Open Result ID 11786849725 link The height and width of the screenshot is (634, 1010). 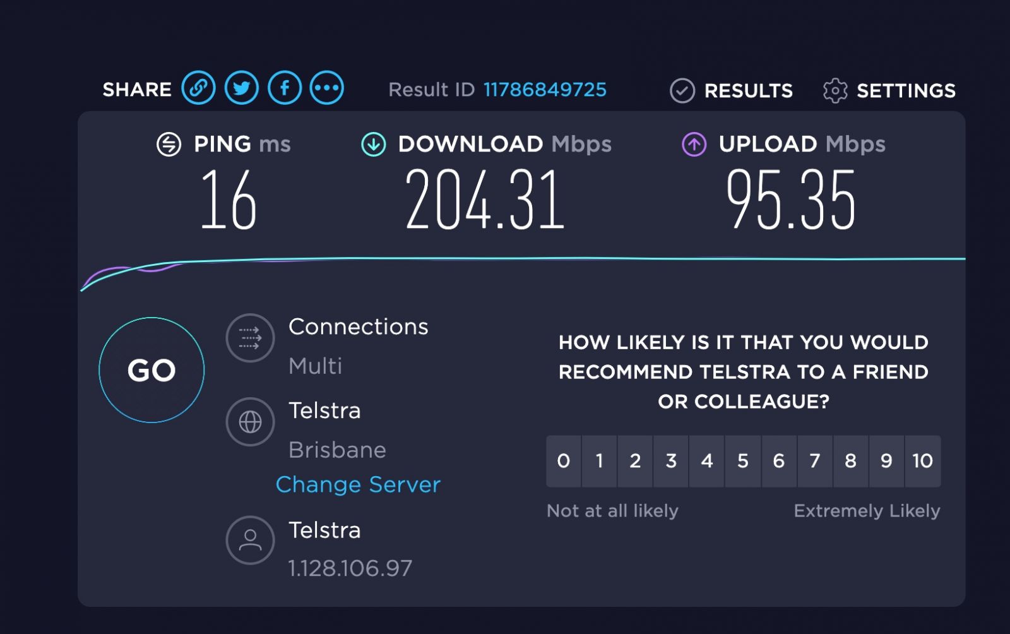(545, 90)
